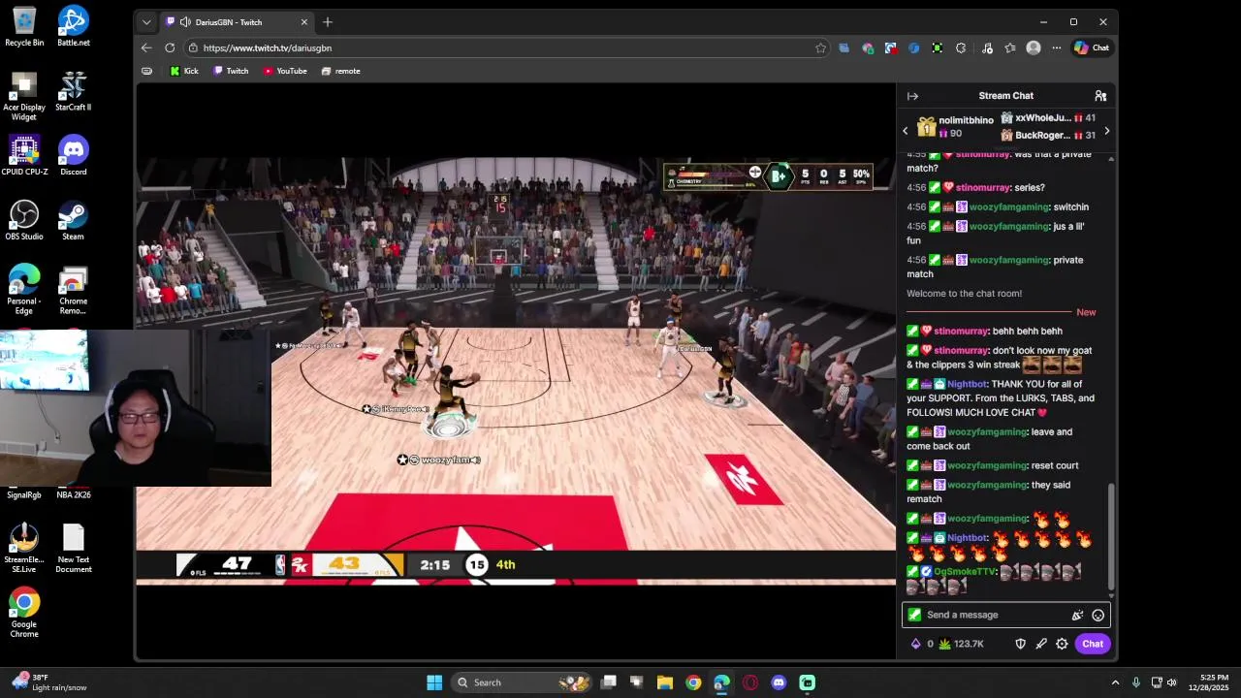The width and height of the screenshot is (1241, 698).
Task: Open the tab actions dropdown menu
Action: (146, 21)
